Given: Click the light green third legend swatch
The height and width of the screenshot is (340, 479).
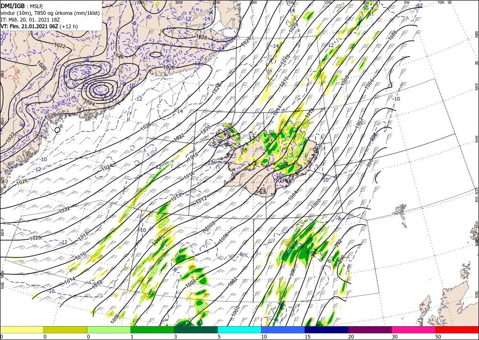Looking at the screenshot, I should [x=109, y=329].
